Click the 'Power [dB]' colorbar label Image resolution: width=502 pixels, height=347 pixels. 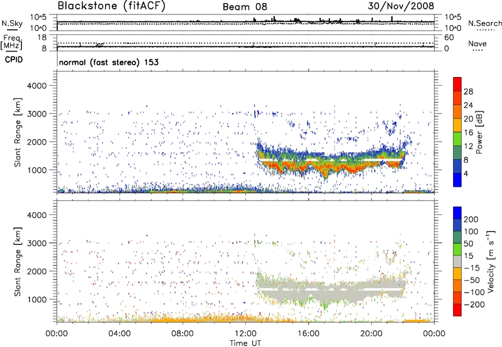479,132
